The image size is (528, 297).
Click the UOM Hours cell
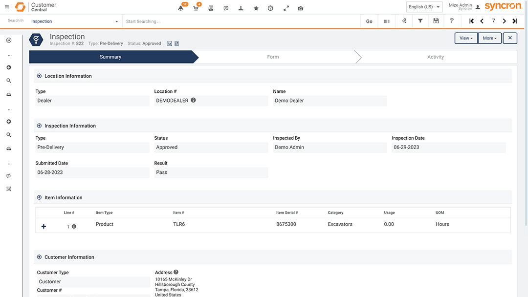pyautogui.click(x=442, y=224)
